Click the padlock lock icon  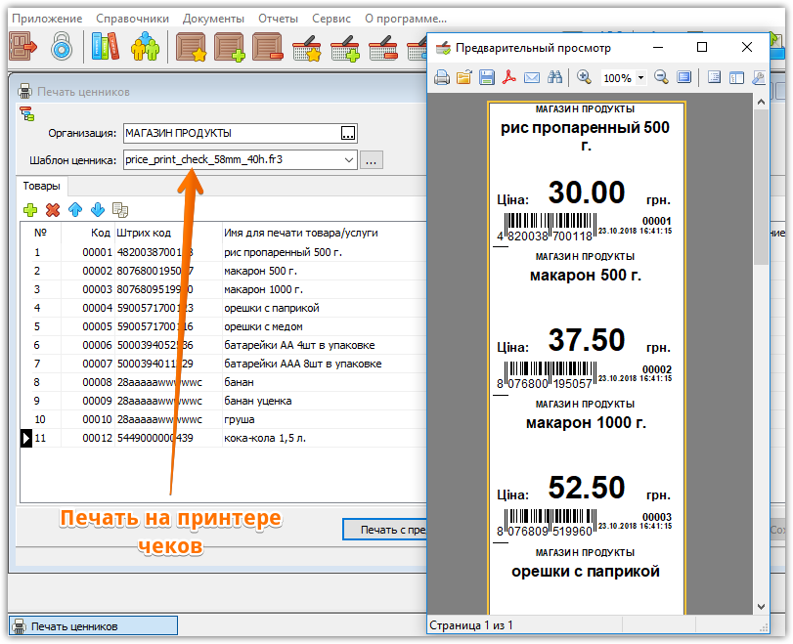(x=62, y=47)
